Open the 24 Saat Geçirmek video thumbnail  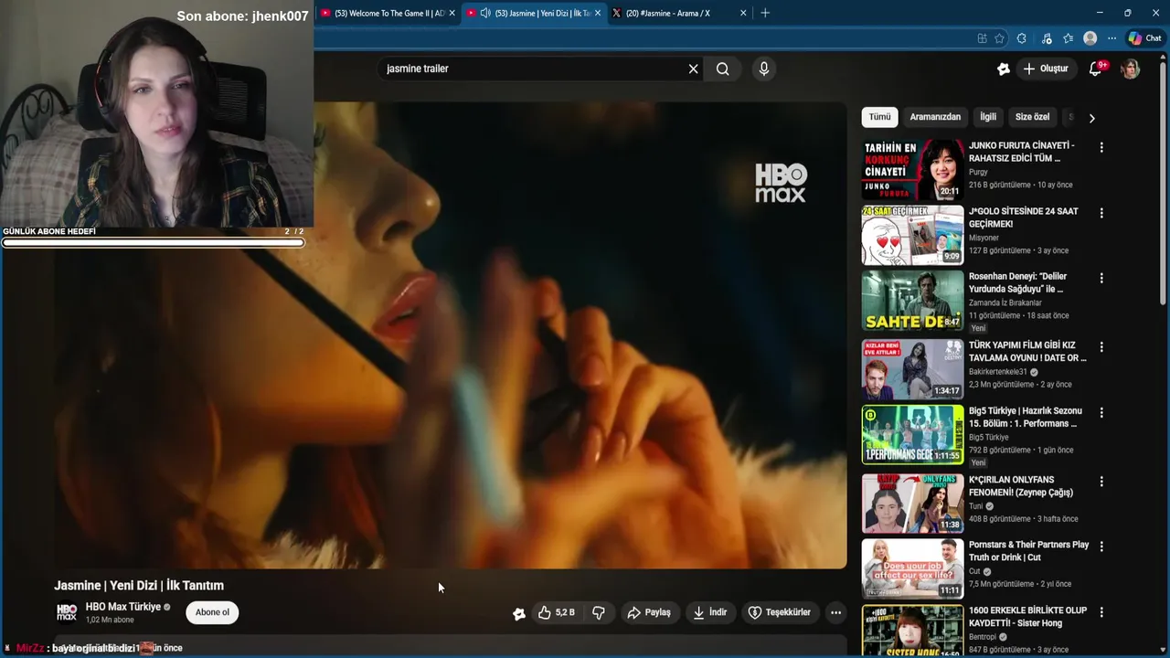click(x=912, y=235)
